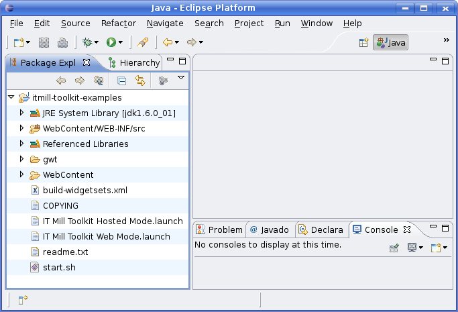This screenshot has width=458, height=312.
Task: Show hidden toolbar items via double chevron
Action: [x=447, y=40]
